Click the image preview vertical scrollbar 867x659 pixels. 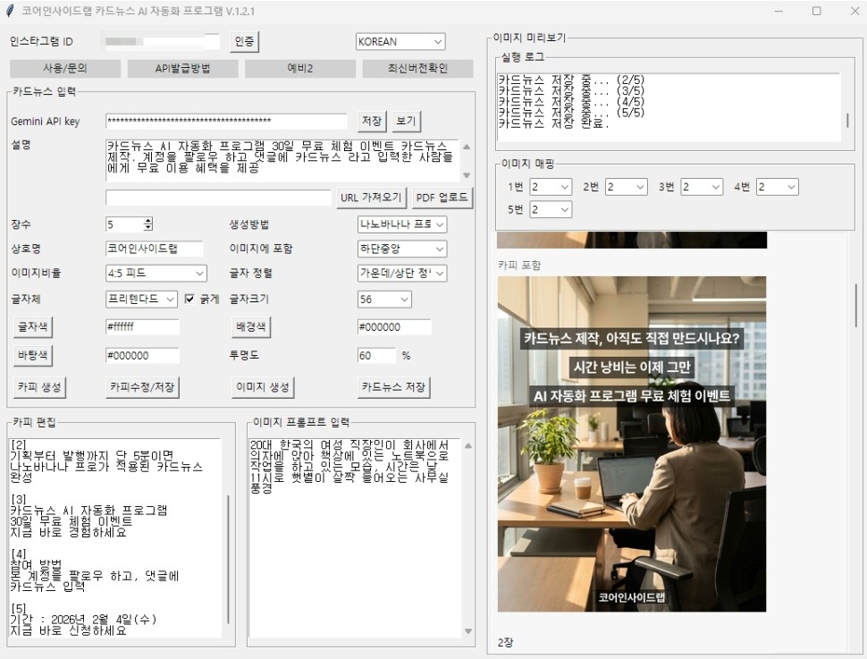856,307
